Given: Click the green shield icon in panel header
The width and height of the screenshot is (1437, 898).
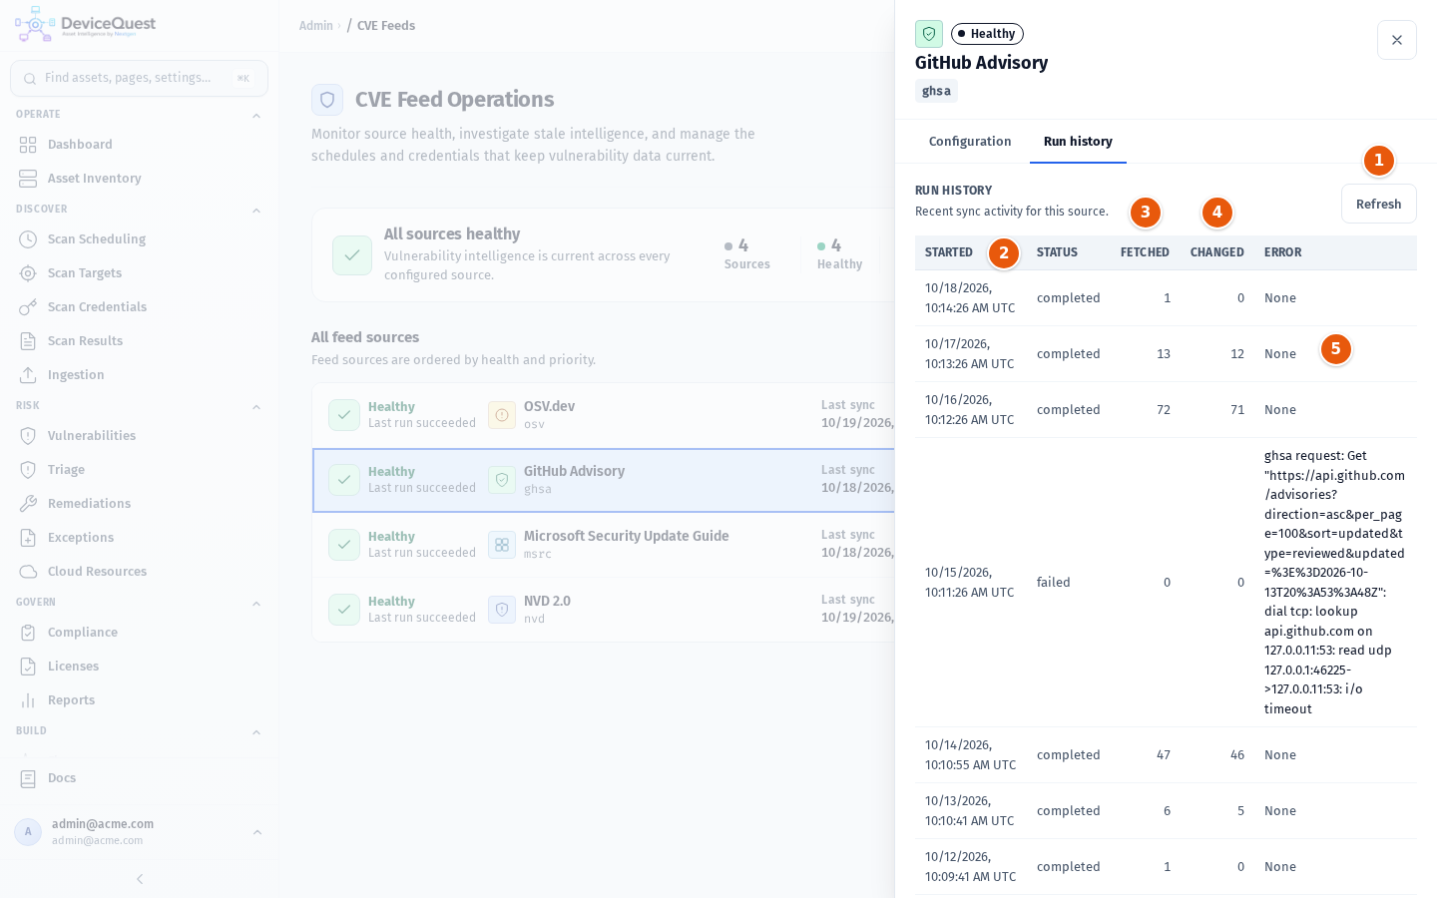Looking at the screenshot, I should click(929, 34).
